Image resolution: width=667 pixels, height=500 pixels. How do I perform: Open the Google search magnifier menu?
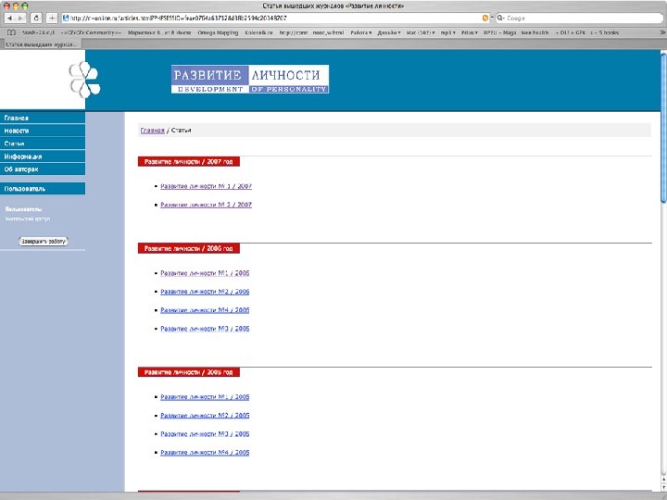pyautogui.click(x=500, y=19)
